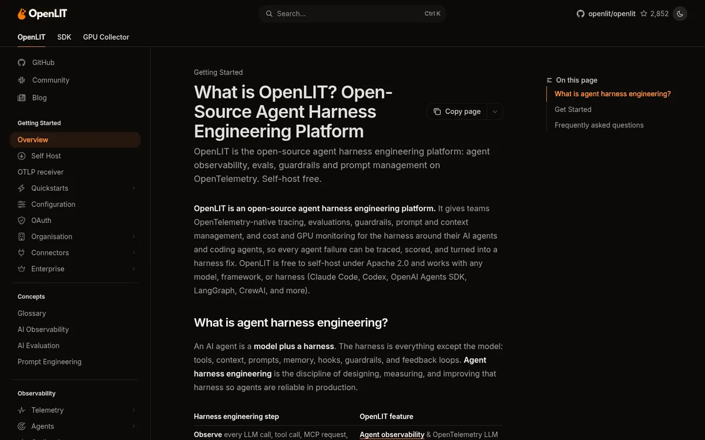Click the Telemetry pulse icon
This screenshot has height=440, width=705.
pos(22,410)
